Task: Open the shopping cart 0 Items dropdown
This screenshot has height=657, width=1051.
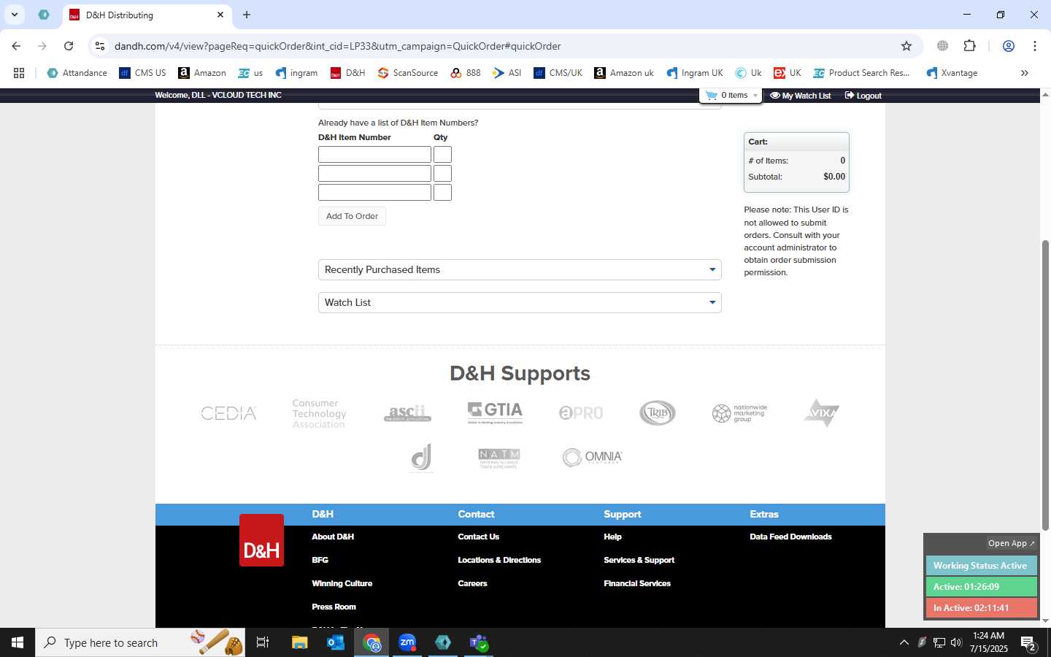Action: pos(731,96)
